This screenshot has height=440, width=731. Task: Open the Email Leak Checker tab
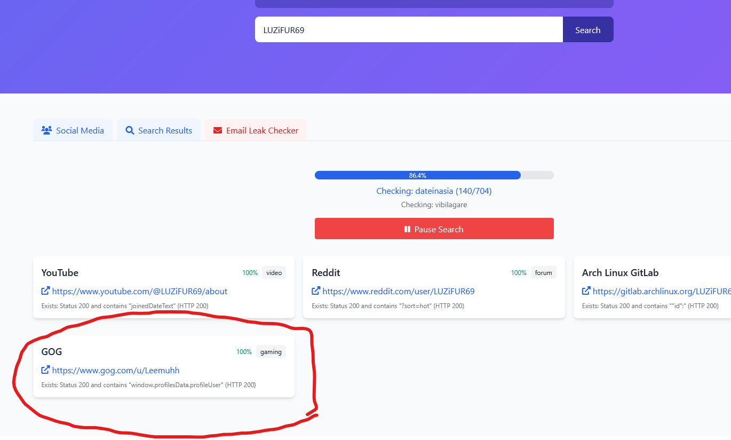[256, 130]
